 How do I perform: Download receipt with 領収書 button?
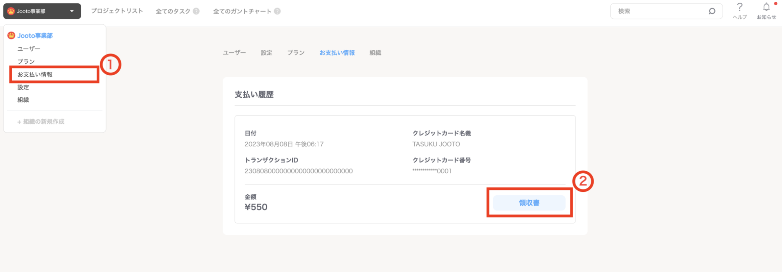pyautogui.click(x=529, y=203)
